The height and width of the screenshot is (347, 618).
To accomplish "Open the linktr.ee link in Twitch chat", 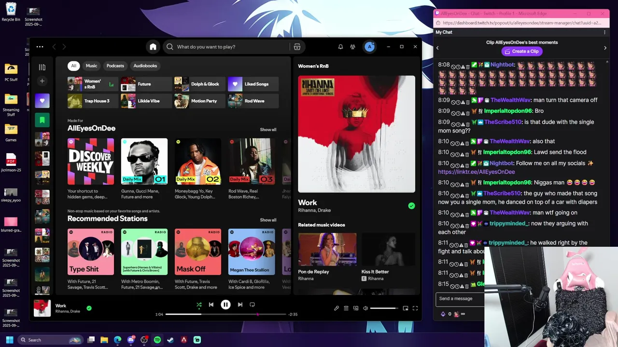I will (x=477, y=172).
